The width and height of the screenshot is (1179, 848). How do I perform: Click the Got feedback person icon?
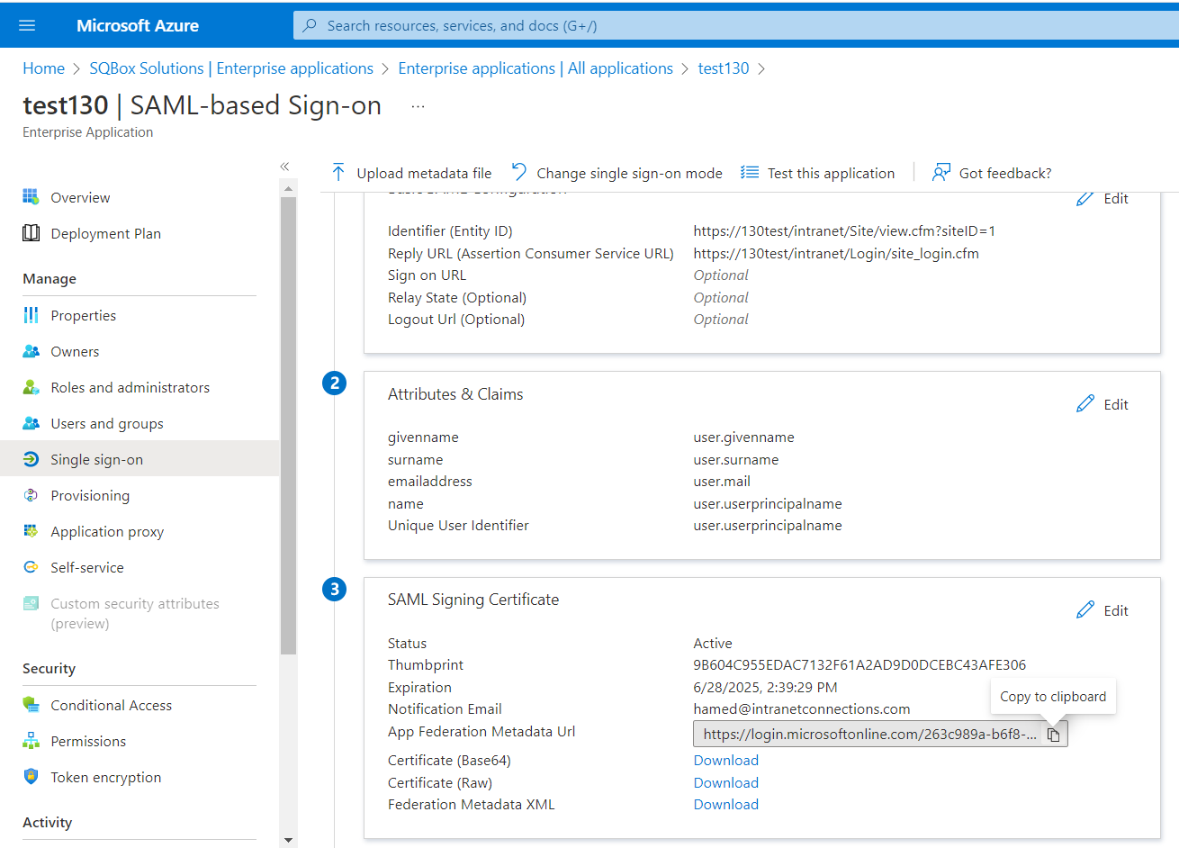pyautogui.click(x=941, y=173)
